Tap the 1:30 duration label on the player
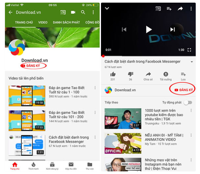Image resolution: width=200 pixels, height=174 pixels. 181,50
